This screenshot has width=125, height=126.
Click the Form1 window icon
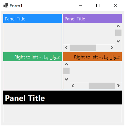pyautogui.click(x=6, y=6)
